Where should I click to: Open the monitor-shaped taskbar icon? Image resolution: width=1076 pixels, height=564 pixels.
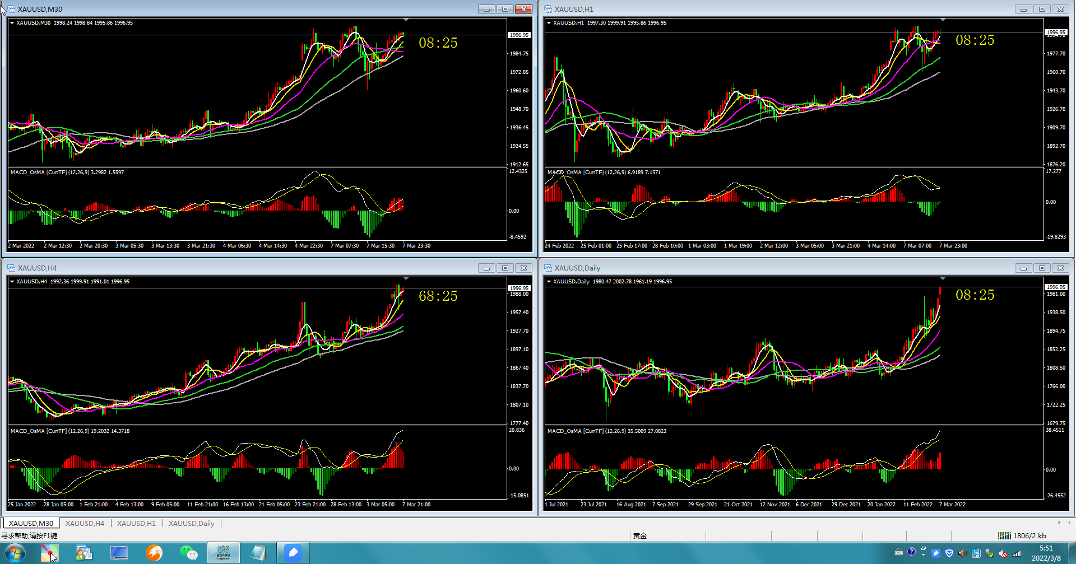pyautogui.click(x=119, y=553)
